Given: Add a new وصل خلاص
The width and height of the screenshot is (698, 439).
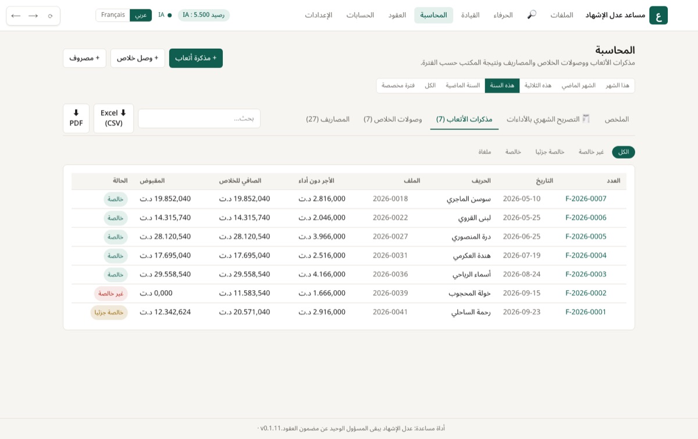Looking at the screenshot, I should [x=137, y=58].
